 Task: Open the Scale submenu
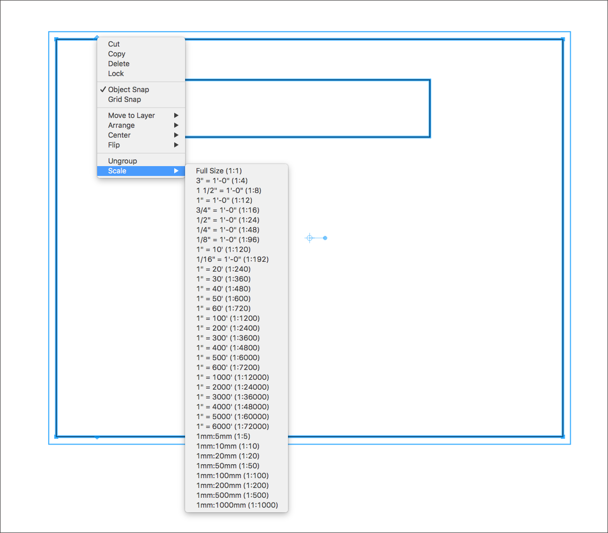[117, 171]
